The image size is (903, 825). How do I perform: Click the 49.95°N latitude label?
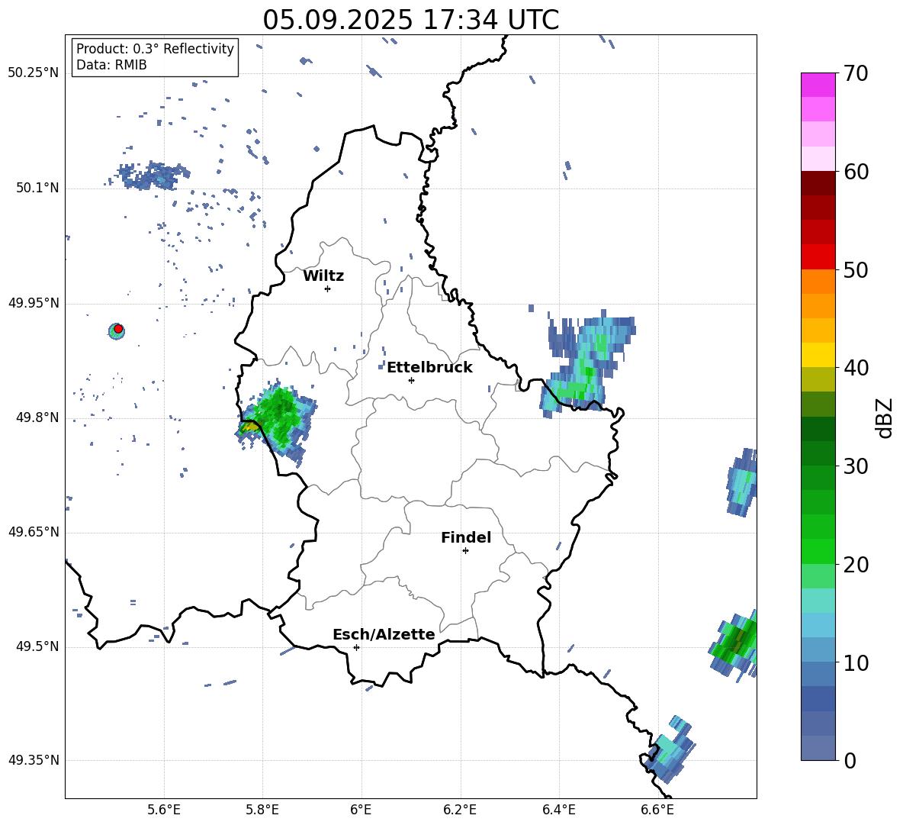point(34,303)
